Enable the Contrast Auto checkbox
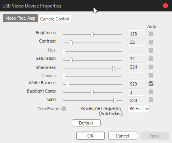 pyautogui.click(x=151, y=42)
